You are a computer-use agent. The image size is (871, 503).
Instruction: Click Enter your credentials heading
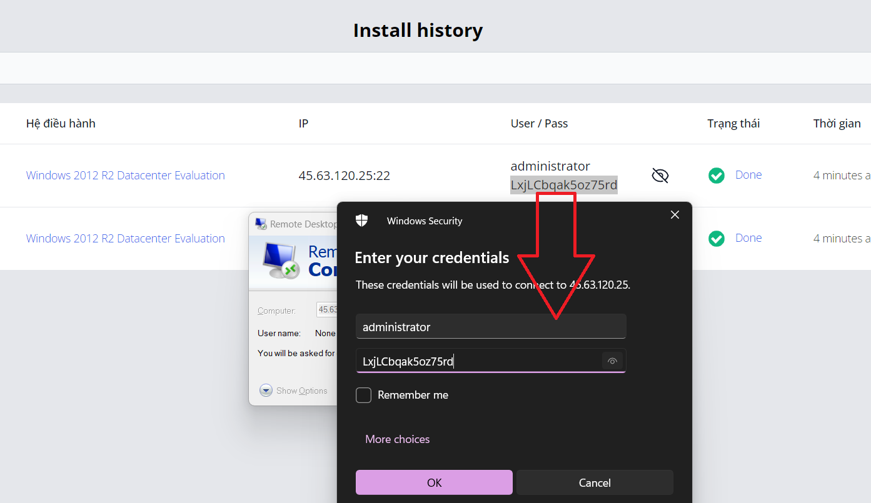tap(432, 257)
